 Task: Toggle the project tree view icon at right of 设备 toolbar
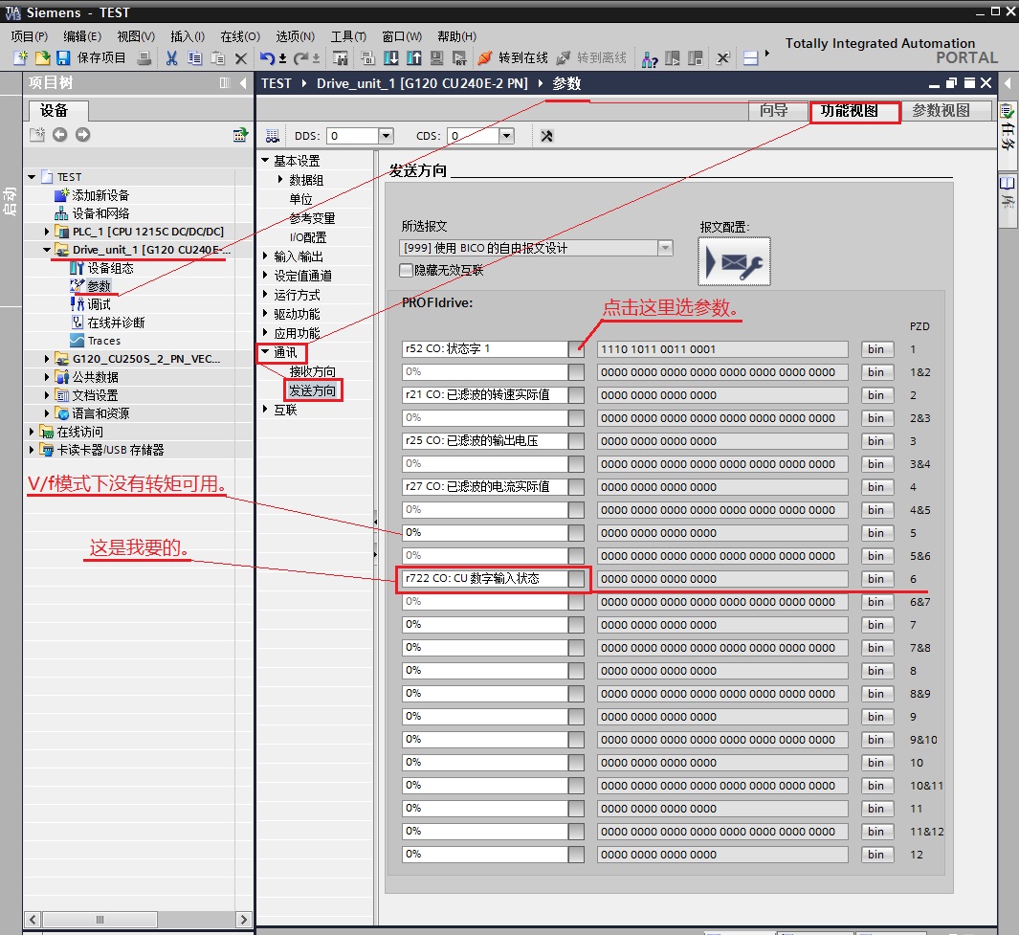(240, 135)
